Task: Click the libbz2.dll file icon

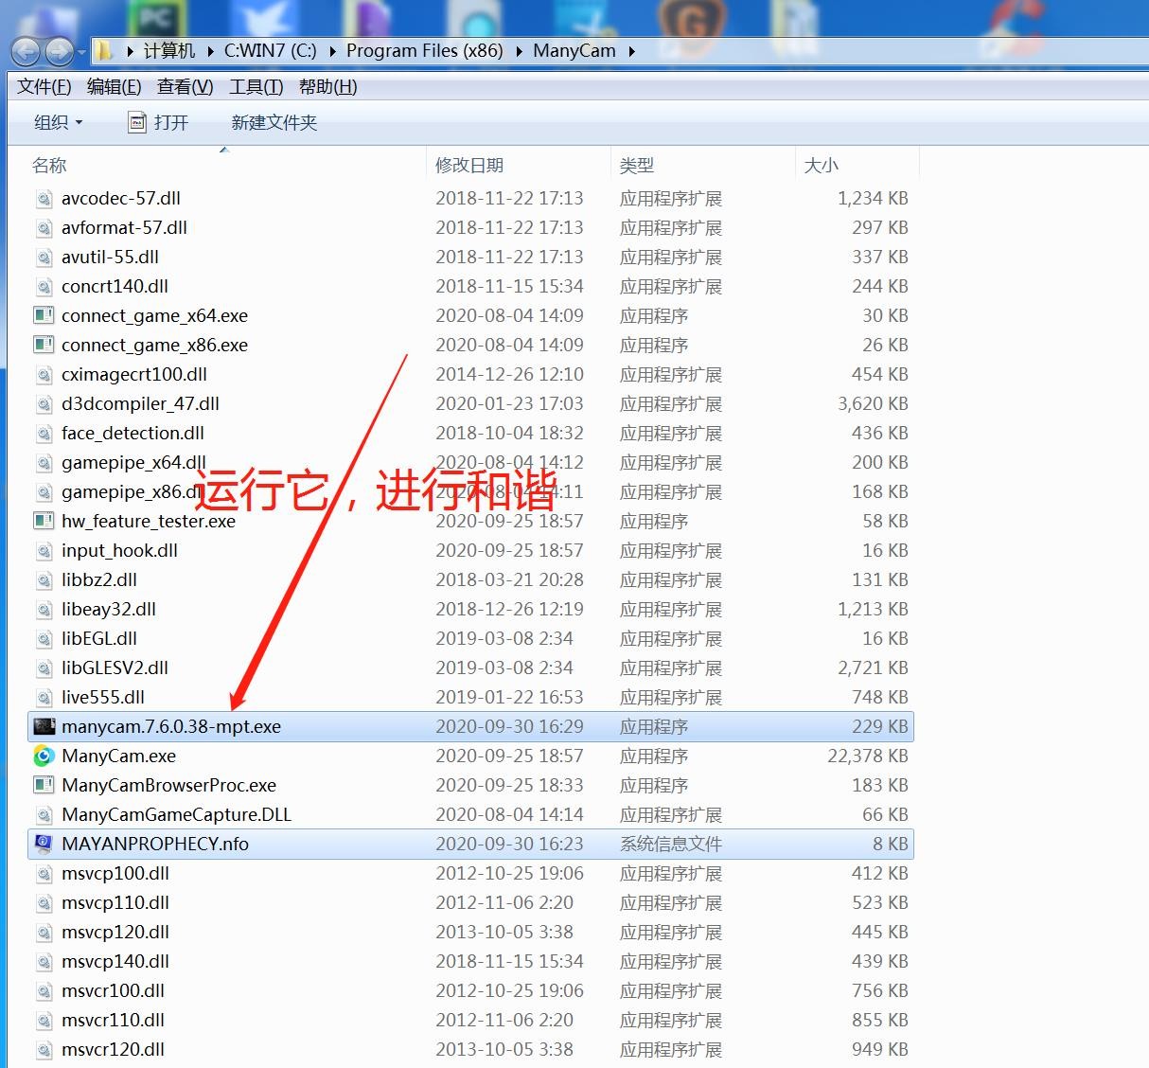Action: tap(44, 580)
